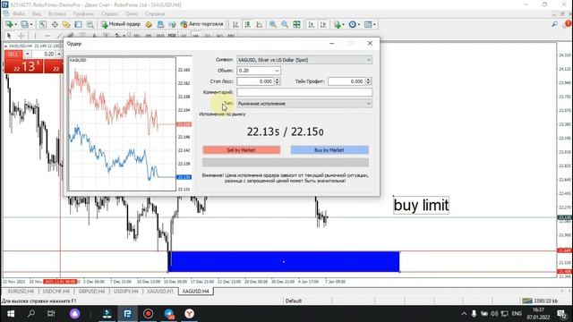
Task: Click the gold coins toolbar icon
Action: (149, 24)
